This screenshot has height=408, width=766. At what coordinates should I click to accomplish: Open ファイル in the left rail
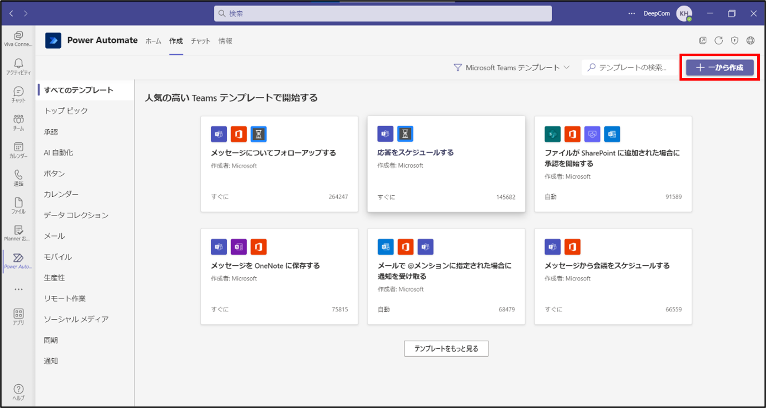click(x=18, y=206)
